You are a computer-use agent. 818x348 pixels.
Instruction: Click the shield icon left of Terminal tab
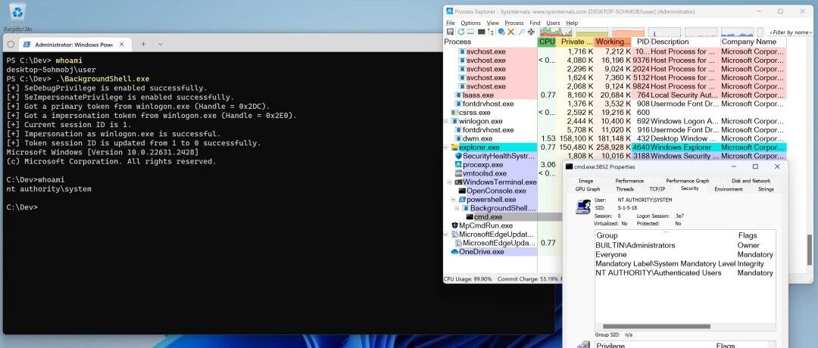click(11, 45)
